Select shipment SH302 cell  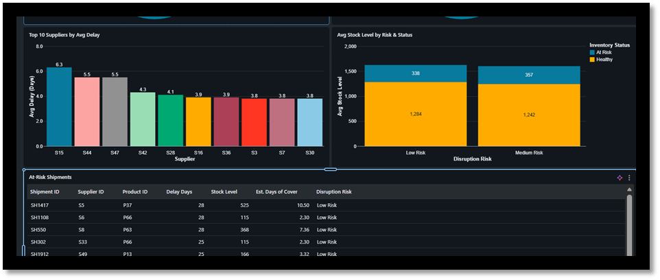38,242
